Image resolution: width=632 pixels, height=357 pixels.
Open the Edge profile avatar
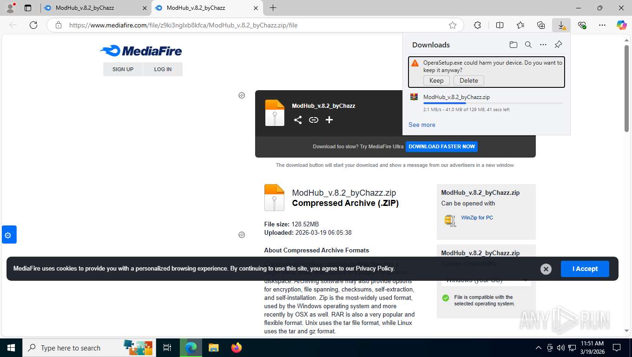10,8
